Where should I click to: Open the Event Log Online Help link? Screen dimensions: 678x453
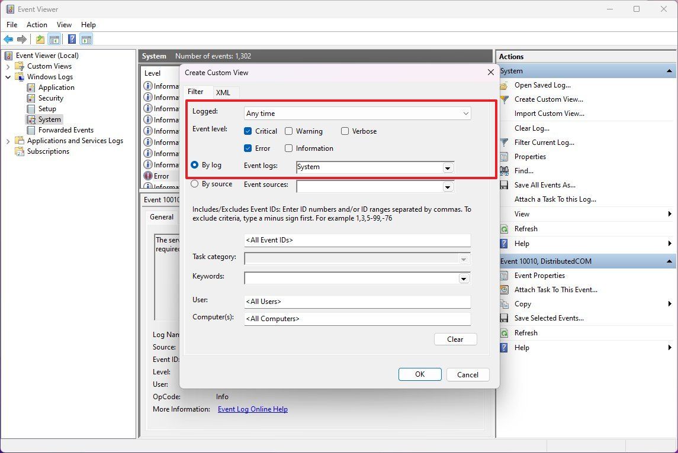[252, 409]
